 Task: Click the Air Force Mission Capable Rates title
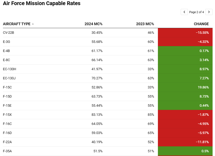click(42, 3)
